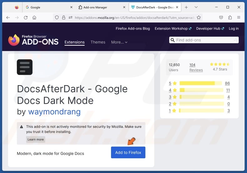Open the Pocket save icon

point(221,17)
